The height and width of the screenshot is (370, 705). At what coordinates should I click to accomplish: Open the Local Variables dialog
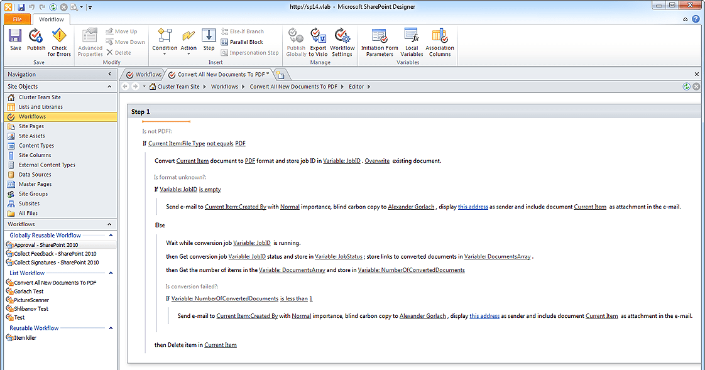[x=412, y=43]
